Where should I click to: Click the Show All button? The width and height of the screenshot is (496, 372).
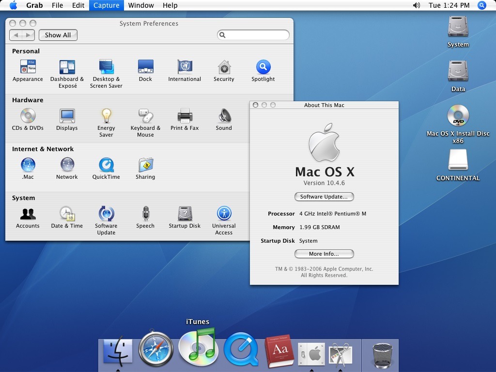(58, 35)
